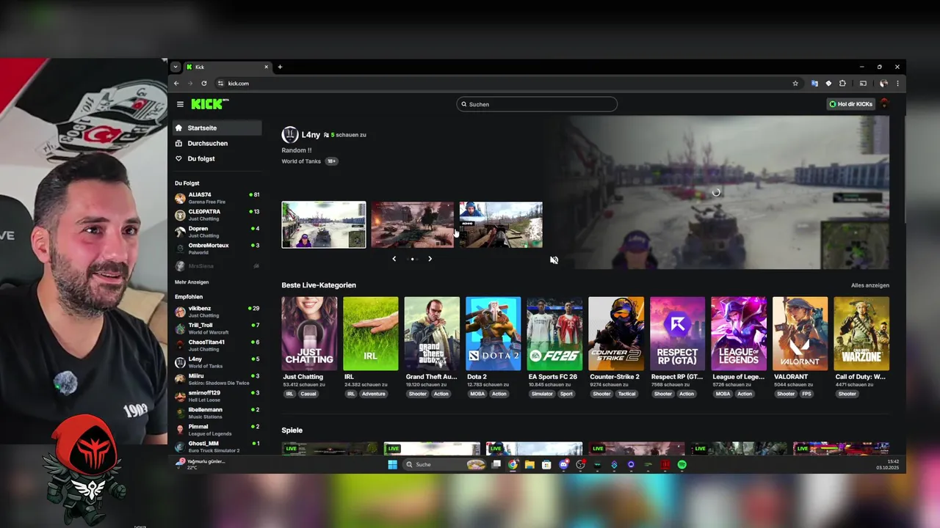The image size is (940, 528).
Task: Bookmark this page with the star icon
Action: (x=795, y=84)
